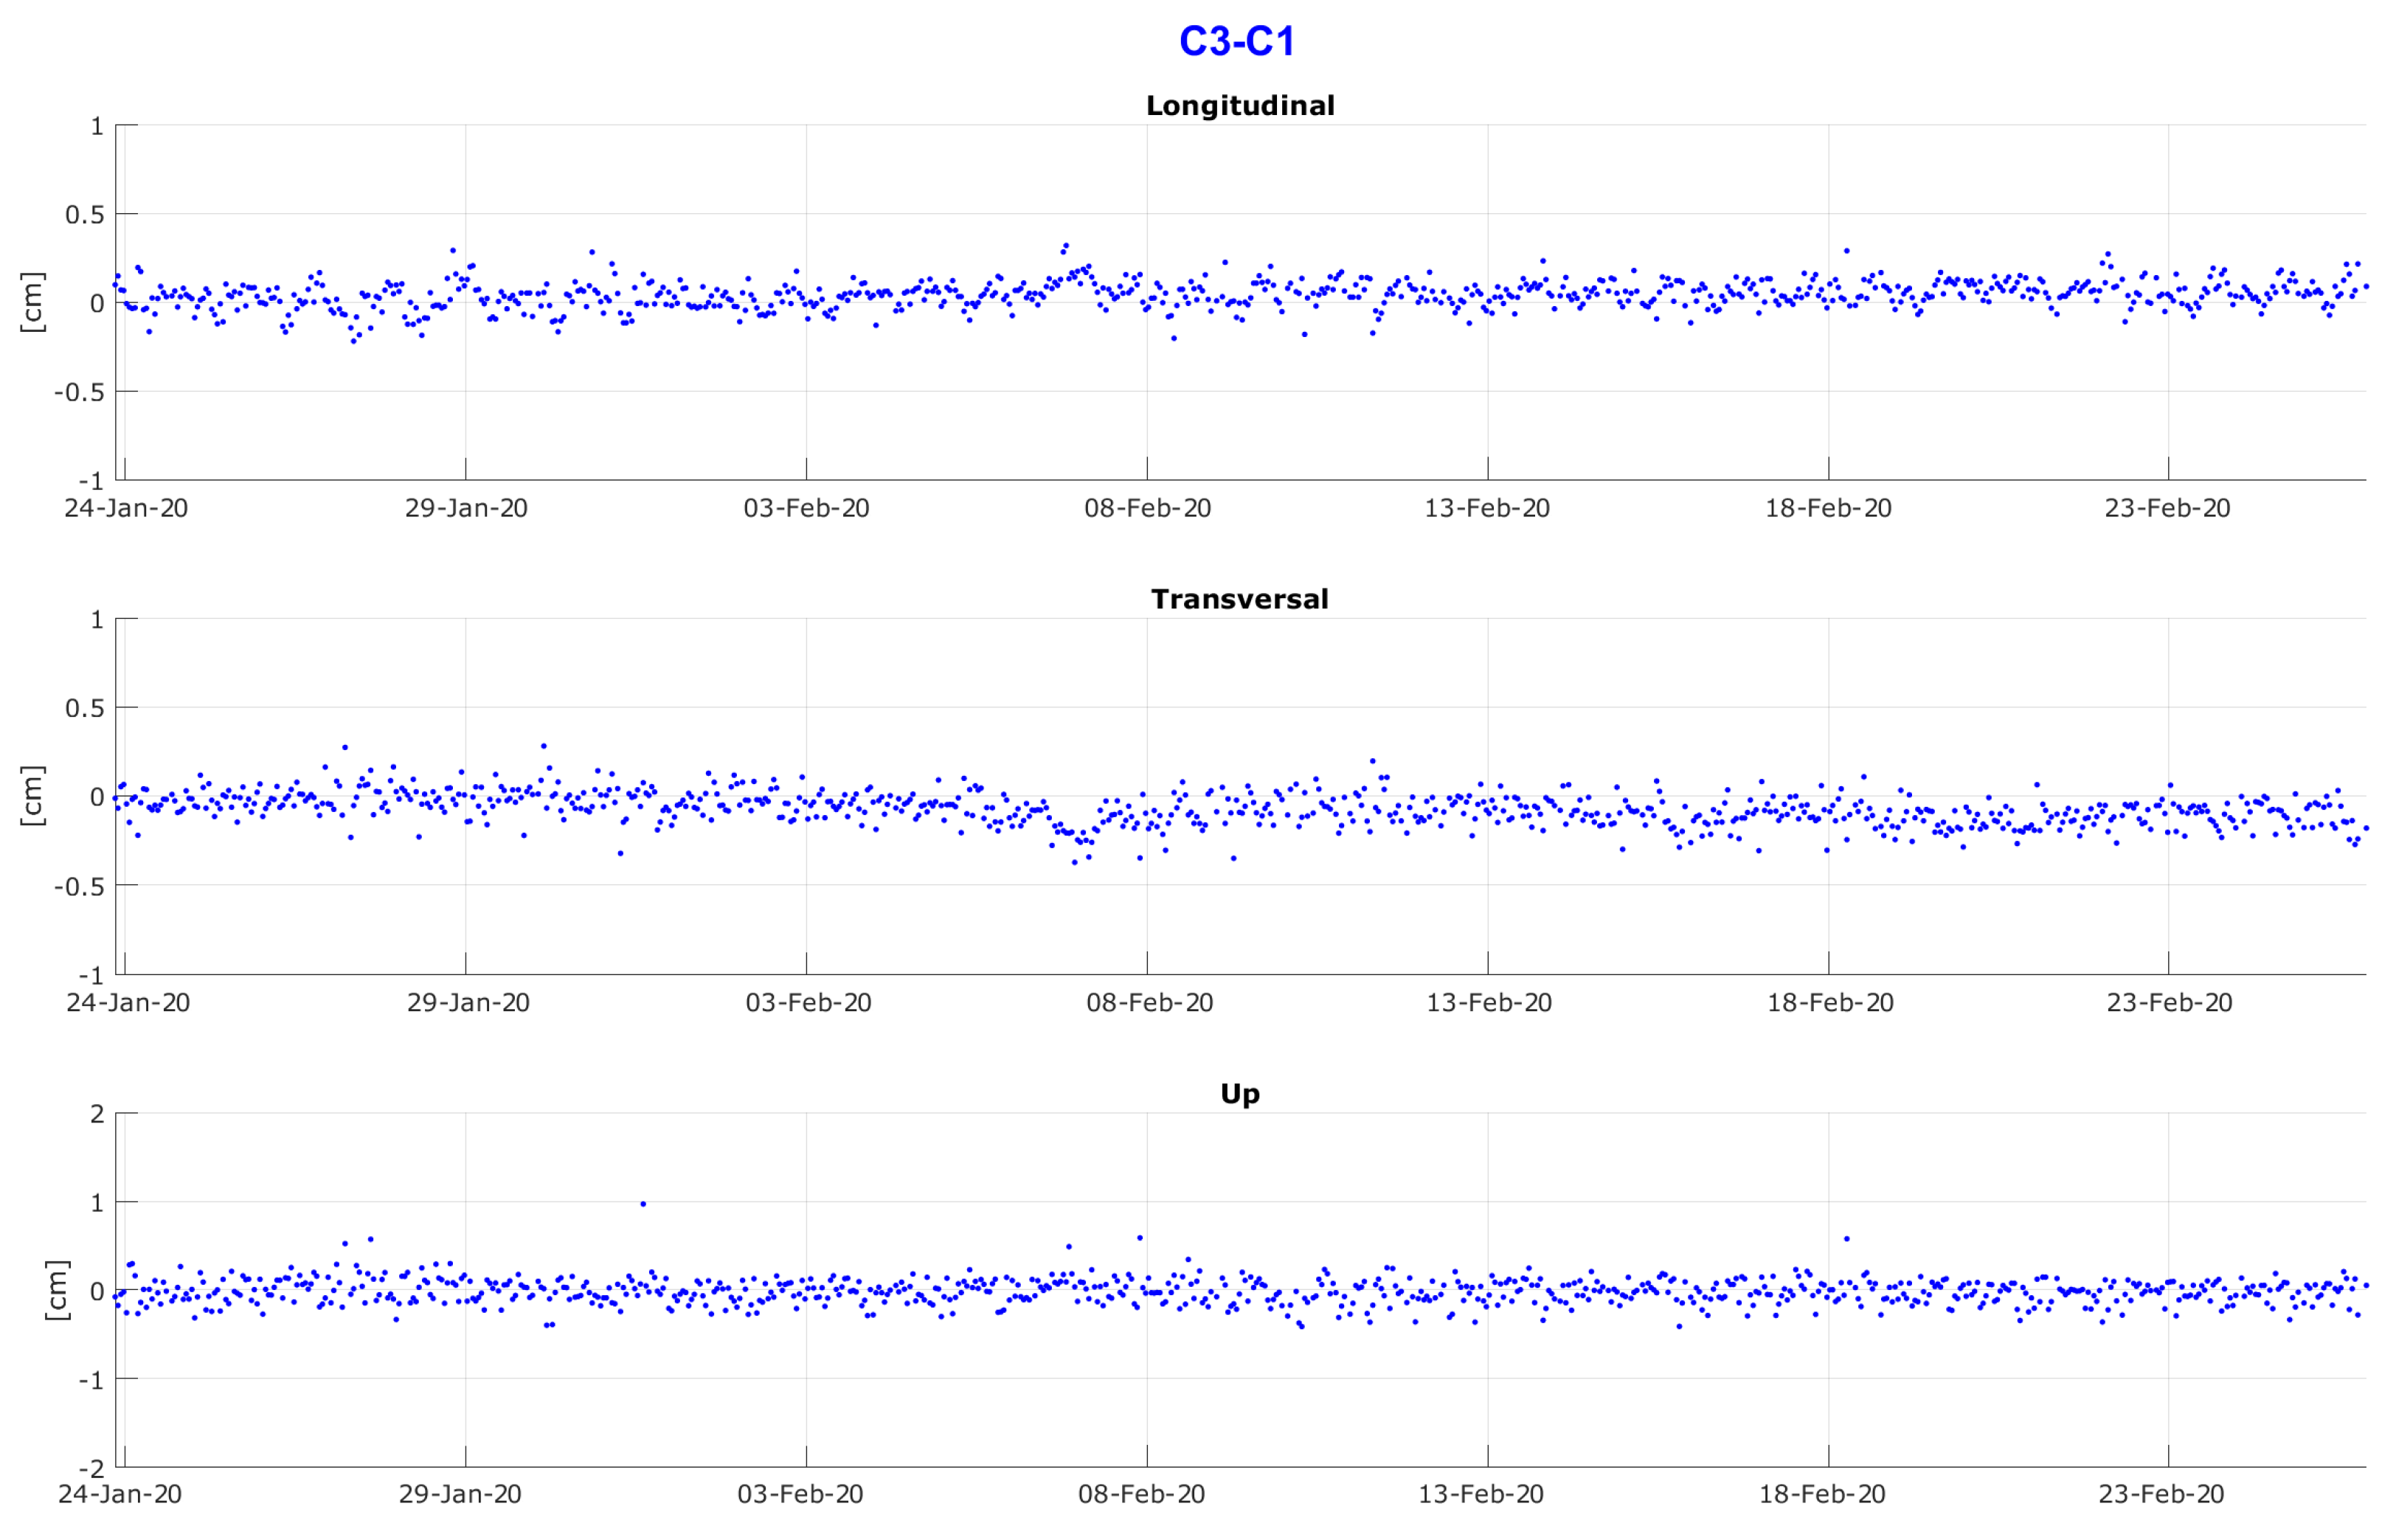Screen dimensions: 2396x1540
Task: Click 03-Feb-20 tick label under Up plot
Action: (x=800, y=1494)
